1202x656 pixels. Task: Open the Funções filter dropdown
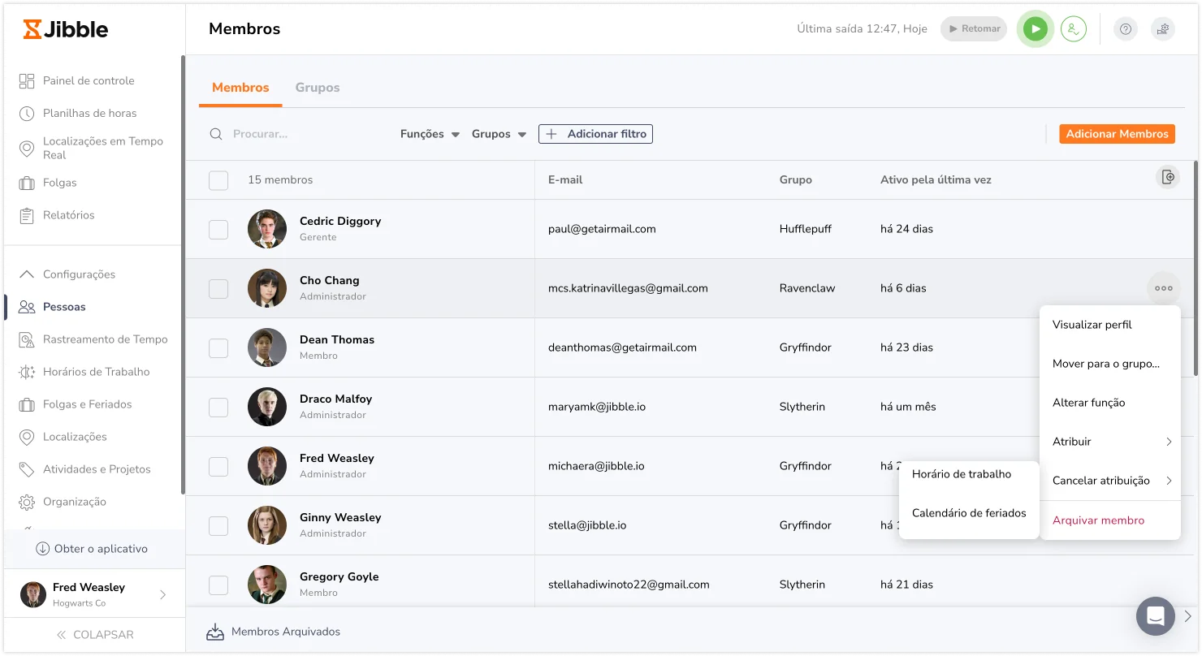[x=430, y=134]
